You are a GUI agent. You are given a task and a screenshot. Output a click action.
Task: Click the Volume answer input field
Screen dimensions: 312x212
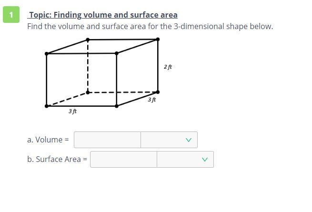coord(108,140)
